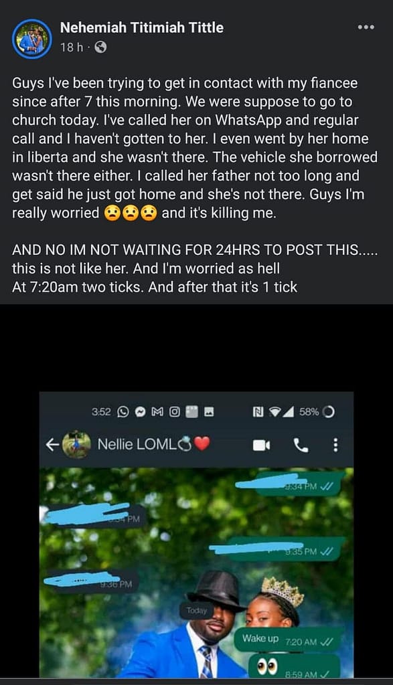Tap the WhatsApp status bar notification icon
393x685 pixels.
(x=124, y=411)
